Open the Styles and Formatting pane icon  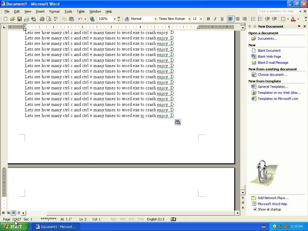pos(127,19)
